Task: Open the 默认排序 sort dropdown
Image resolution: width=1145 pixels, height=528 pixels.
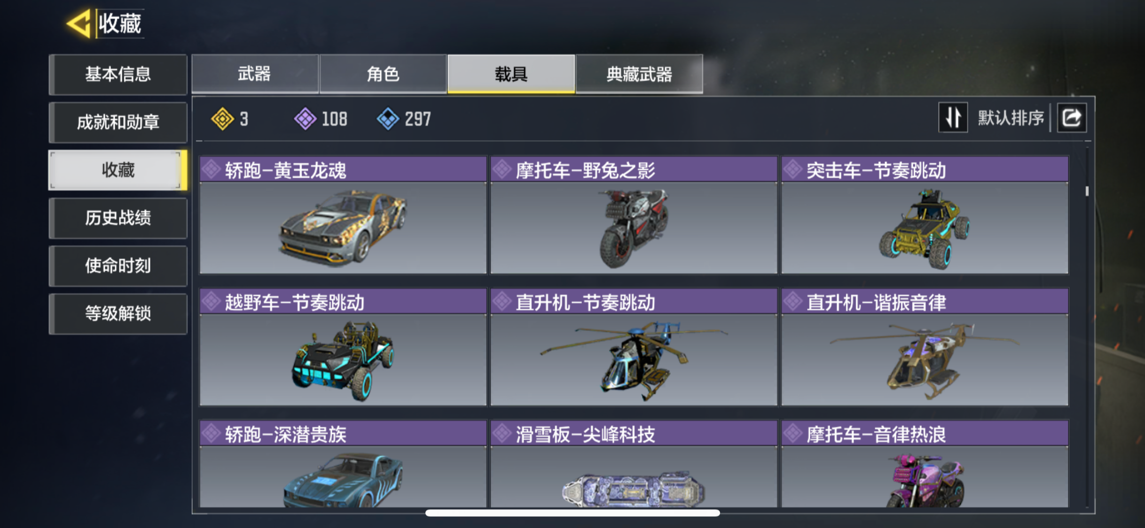Action: click(x=1011, y=118)
